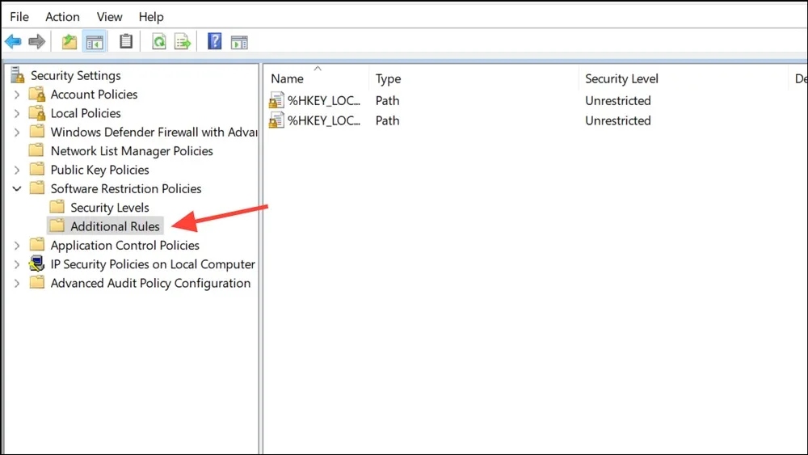Select the Security Levels tree item

110,208
